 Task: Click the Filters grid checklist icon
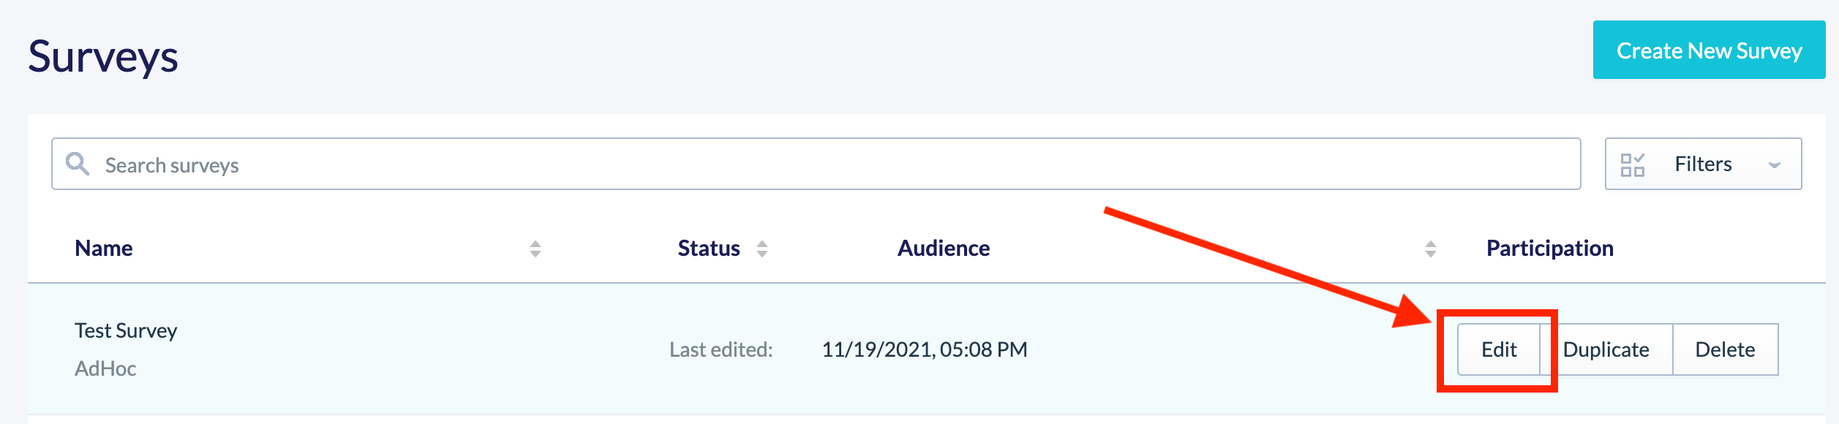pyautogui.click(x=1632, y=164)
